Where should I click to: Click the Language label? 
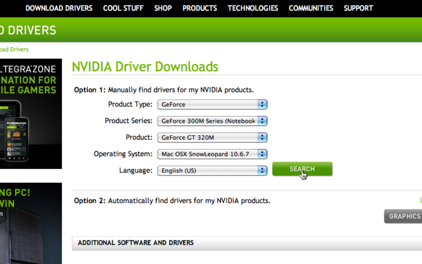136,170
